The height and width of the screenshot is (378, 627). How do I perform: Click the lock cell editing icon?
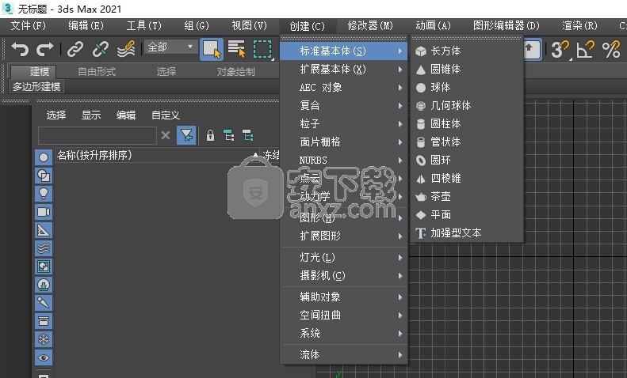(x=210, y=136)
